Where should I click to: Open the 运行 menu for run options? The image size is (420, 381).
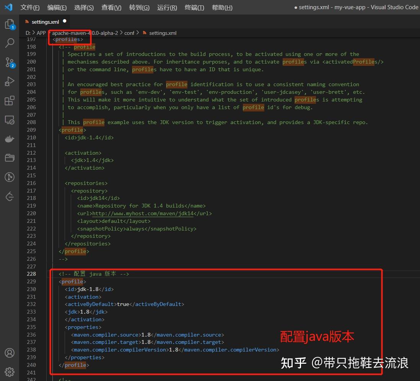tap(167, 7)
